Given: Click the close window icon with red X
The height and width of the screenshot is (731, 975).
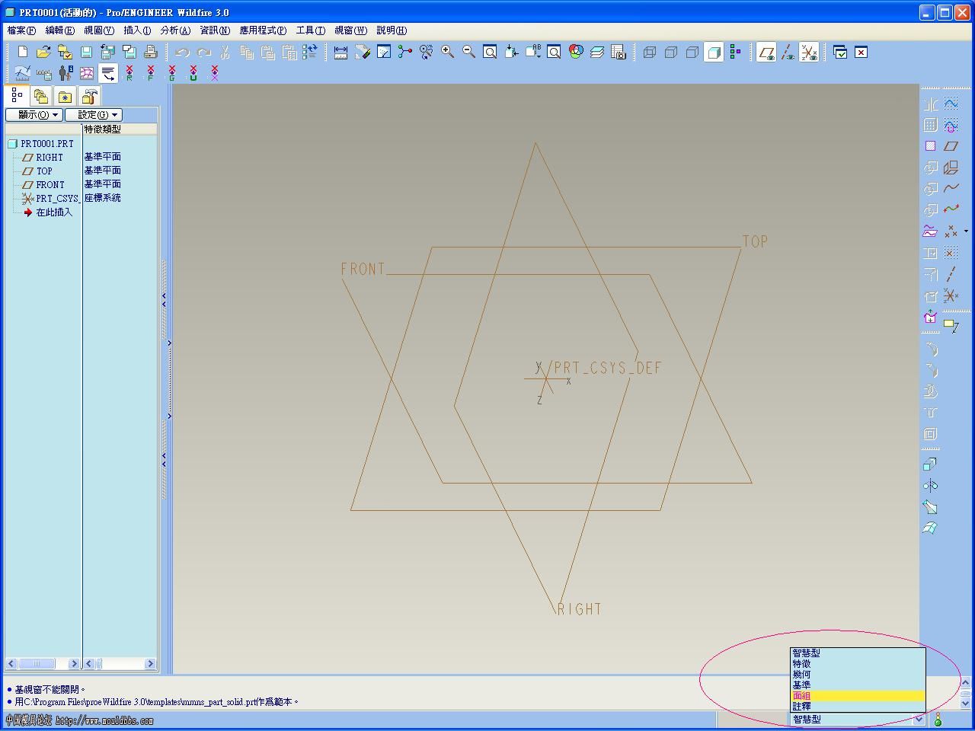Looking at the screenshot, I should (861, 52).
